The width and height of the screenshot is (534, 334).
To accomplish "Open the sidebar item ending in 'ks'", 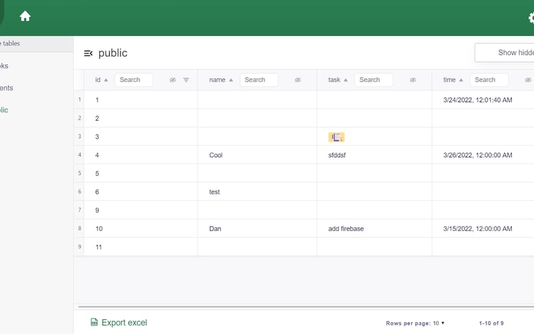I will coord(4,65).
